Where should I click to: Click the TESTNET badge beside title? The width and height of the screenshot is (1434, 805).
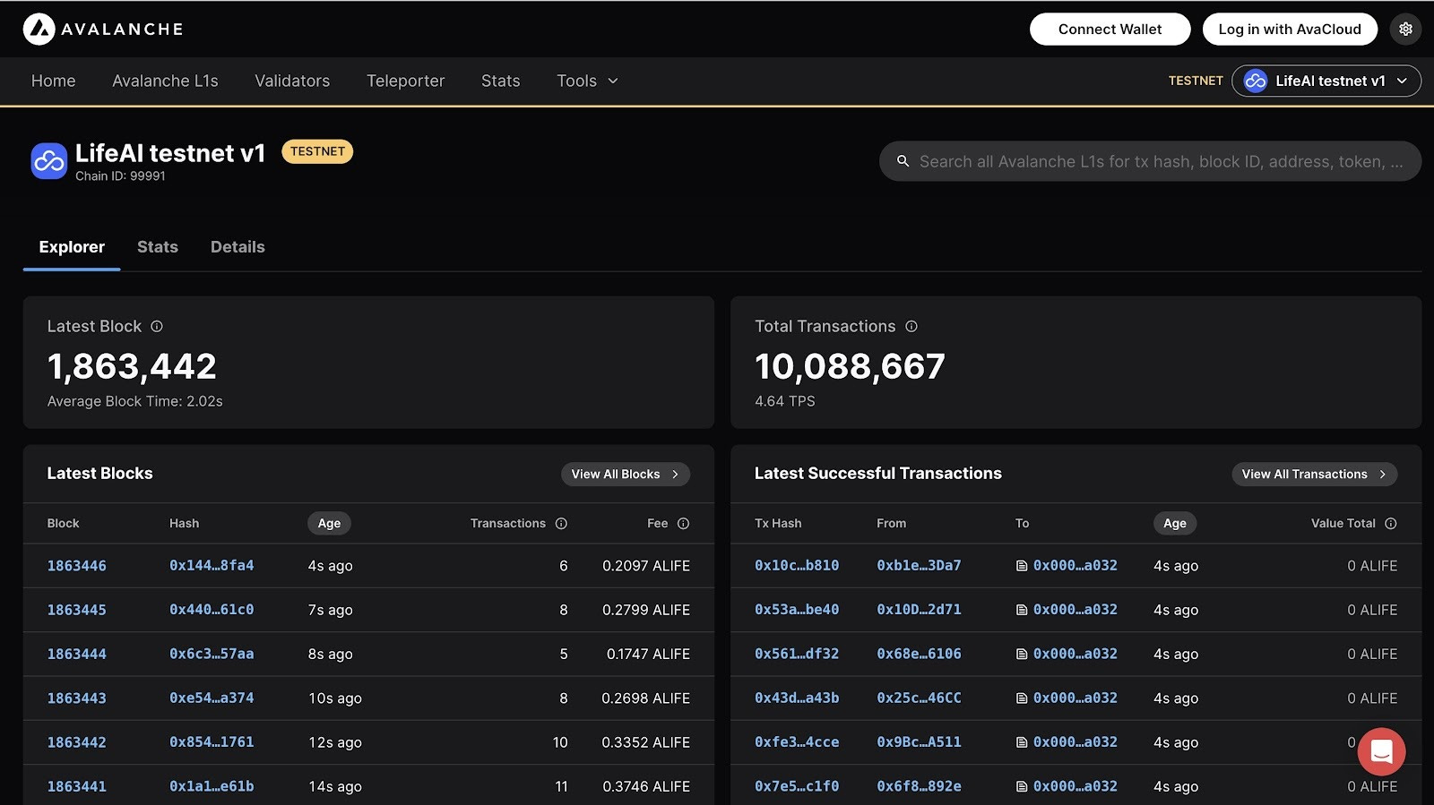pyautogui.click(x=317, y=152)
